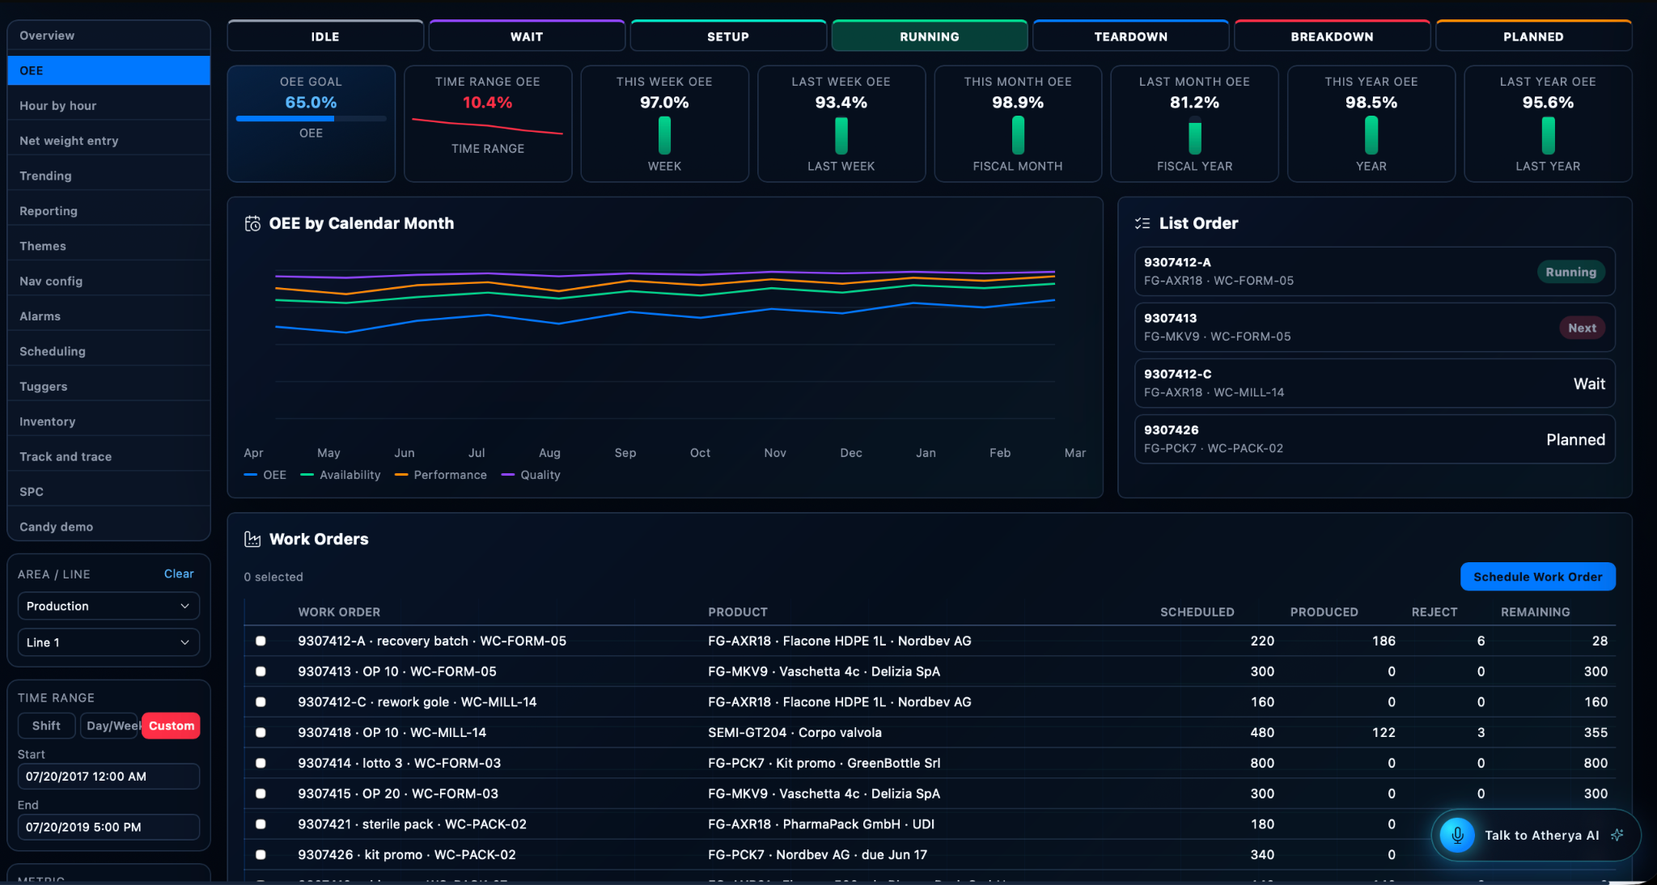Choose the Custom time range button
Image resolution: width=1657 pixels, height=885 pixels.
pyautogui.click(x=171, y=726)
